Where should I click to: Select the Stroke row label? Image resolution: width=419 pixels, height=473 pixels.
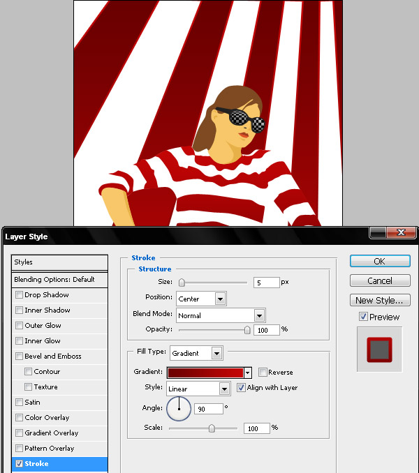[x=36, y=464]
